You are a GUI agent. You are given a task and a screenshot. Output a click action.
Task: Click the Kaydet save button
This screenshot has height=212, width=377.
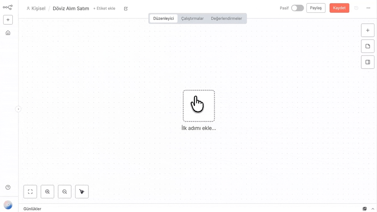click(x=339, y=8)
